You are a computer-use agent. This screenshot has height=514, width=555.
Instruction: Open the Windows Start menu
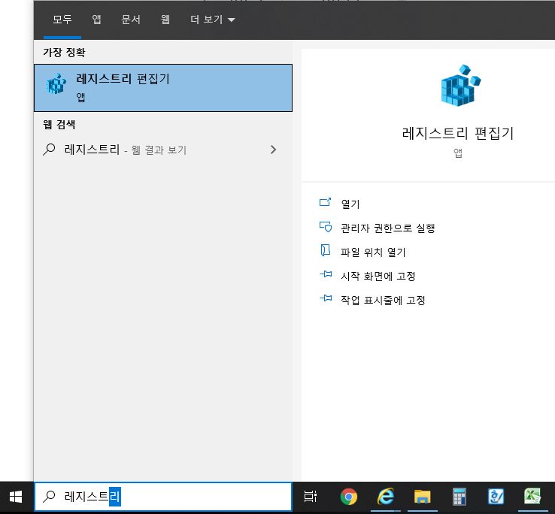click(16, 497)
